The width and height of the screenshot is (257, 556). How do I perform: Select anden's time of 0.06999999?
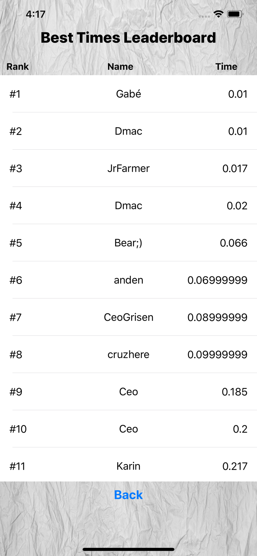(218, 280)
